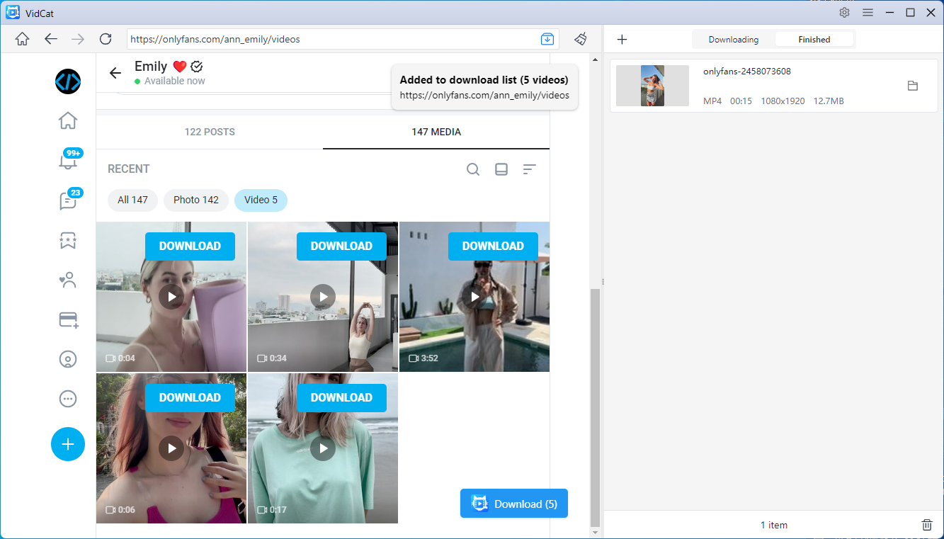944x539 pixels.
Task: Download the 3:52 video
Action: 493,246
